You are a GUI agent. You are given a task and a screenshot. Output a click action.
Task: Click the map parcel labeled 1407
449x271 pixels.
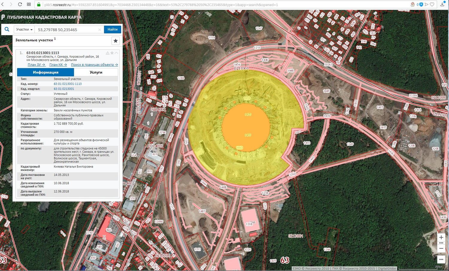202,211
